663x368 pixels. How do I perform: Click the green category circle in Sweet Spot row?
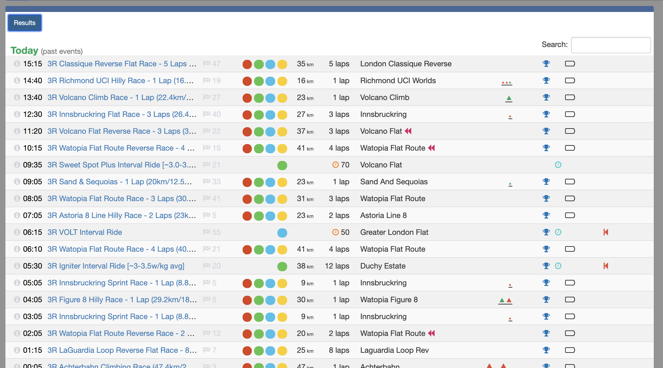pyautogui.click(x=282, y=165)
